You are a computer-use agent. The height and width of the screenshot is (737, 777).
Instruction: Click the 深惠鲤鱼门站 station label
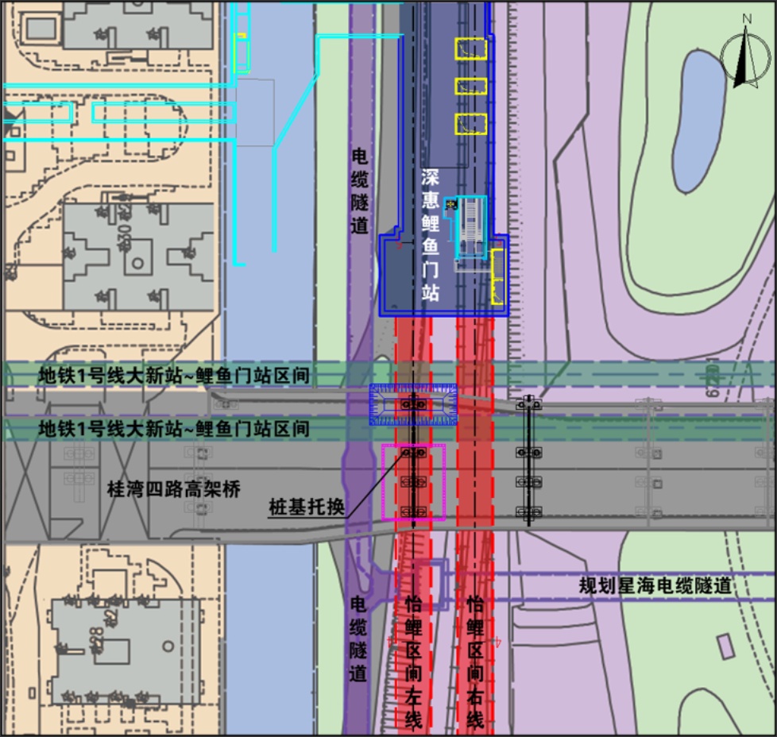430,236
